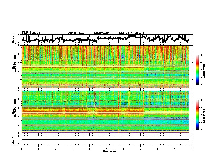Select the "start UT = 18:10: 1" text
This screenshot has height=167, width=216.
(132, 33)
